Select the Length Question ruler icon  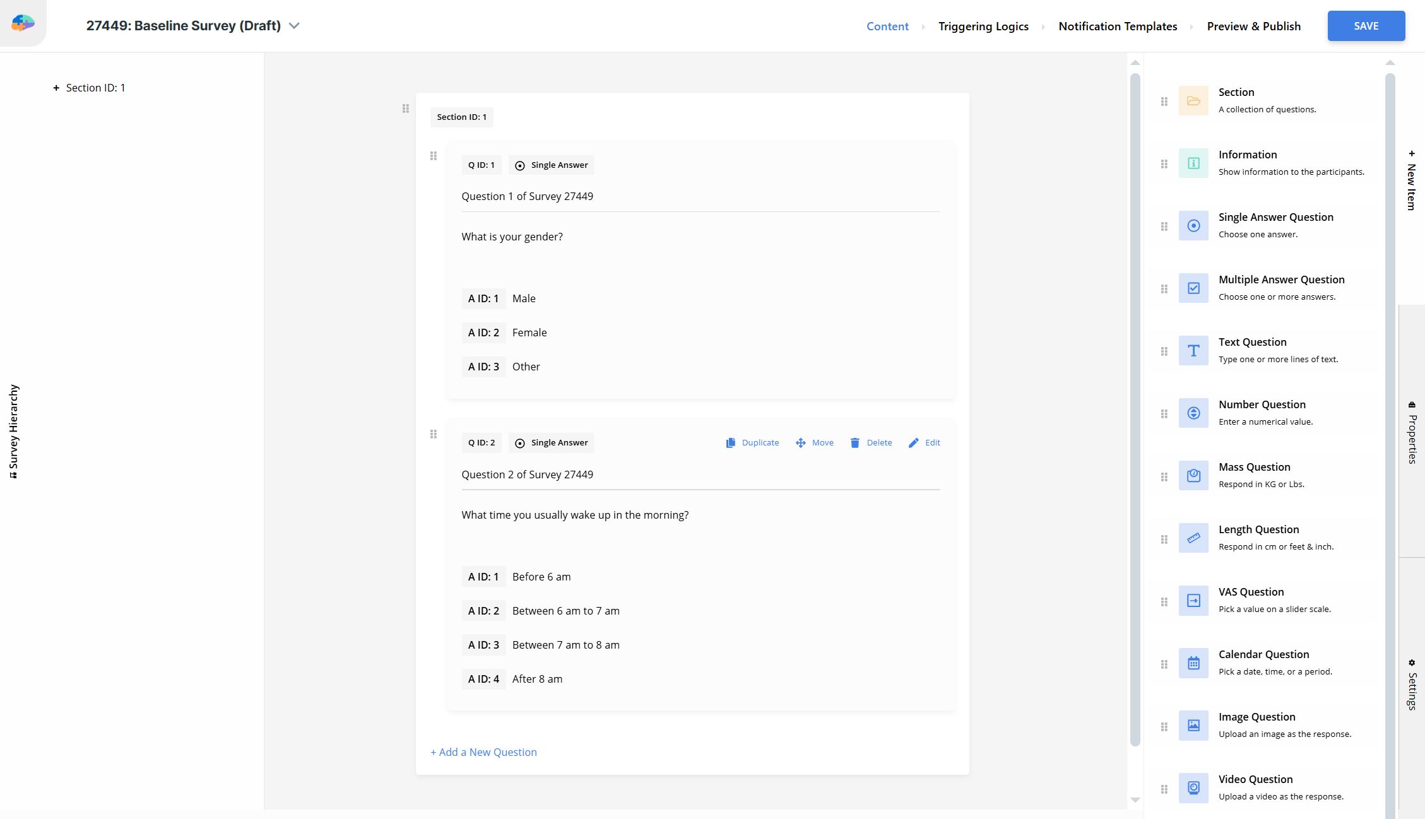point(1193,538)
